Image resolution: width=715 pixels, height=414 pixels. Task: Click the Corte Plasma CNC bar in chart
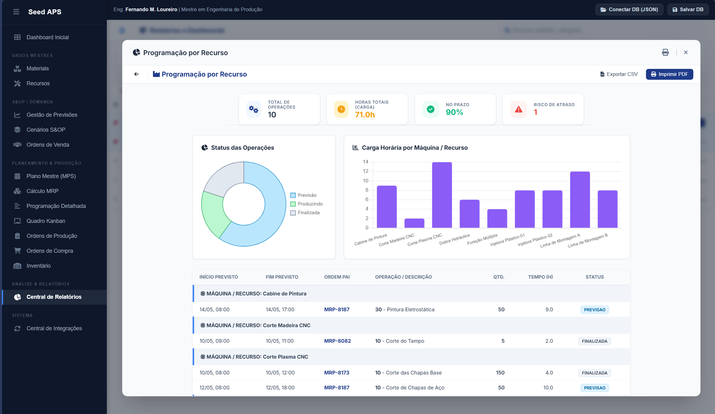442,195
